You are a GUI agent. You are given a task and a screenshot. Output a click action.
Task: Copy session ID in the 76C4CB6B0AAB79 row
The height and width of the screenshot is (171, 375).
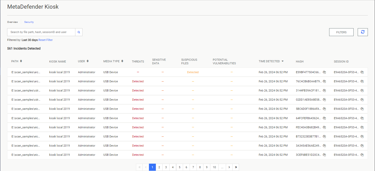coord(362,81)
